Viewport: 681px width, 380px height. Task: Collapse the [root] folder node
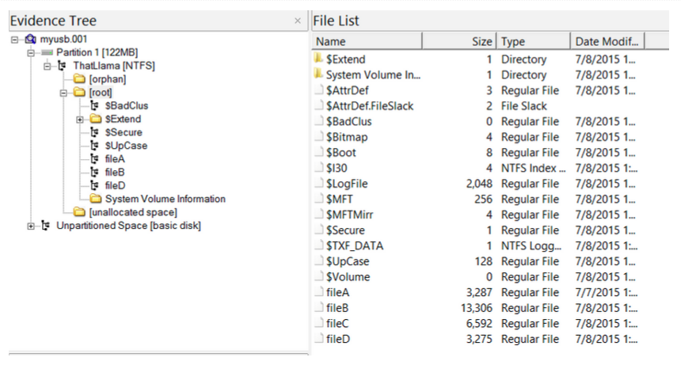(x=65, y=93)
